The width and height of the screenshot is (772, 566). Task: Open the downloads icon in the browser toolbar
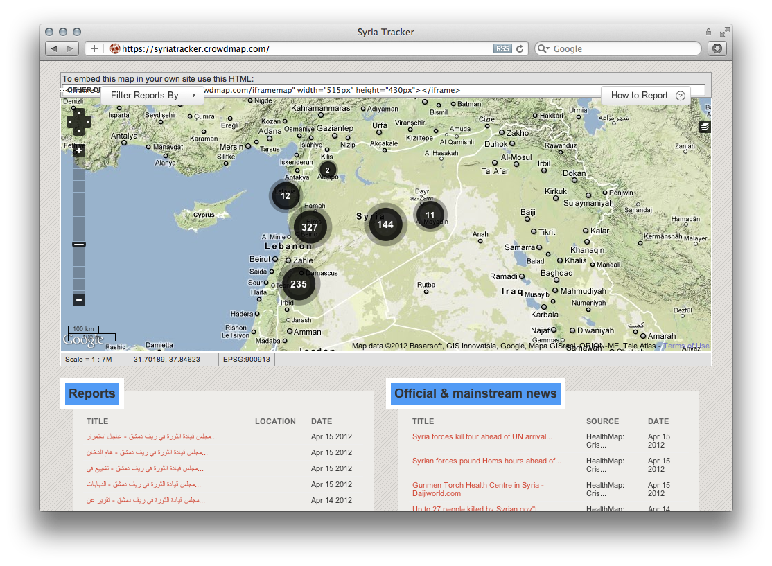(x=717, y=48)
